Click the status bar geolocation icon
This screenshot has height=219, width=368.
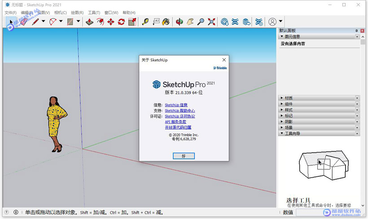point(7,212)
